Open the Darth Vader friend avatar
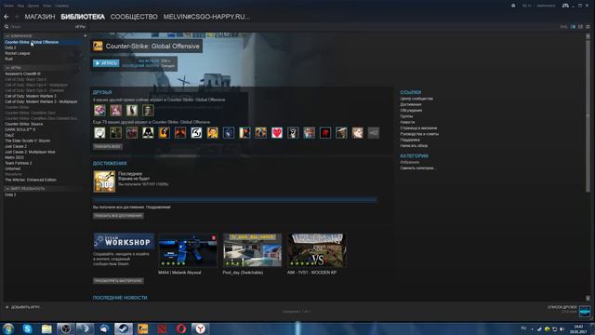This screenshot has width=595, height=335. point(148,132)
